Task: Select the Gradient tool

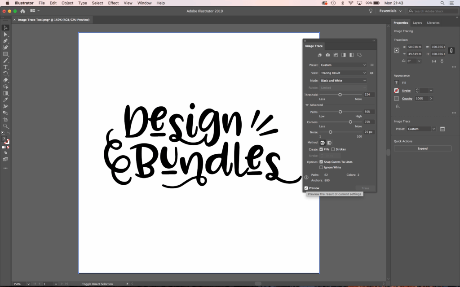Action: click(5, 93)
